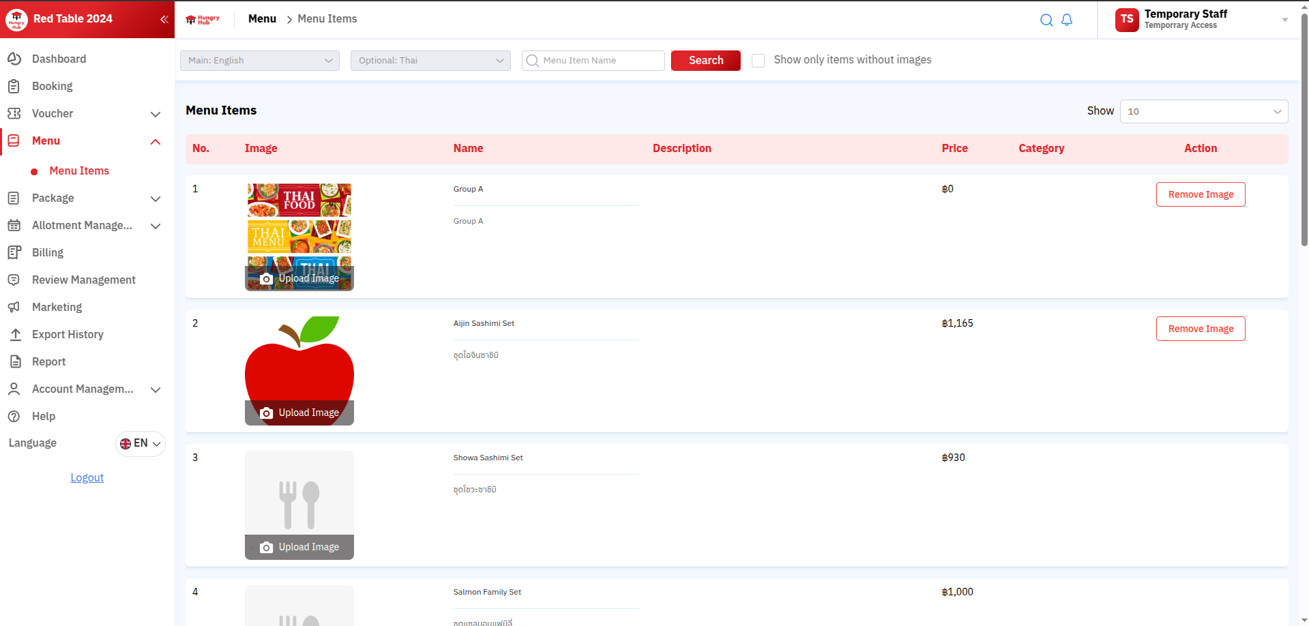Viewport: 1309px width, 626px height.
Task: Enable Show only items without images checkbox
Action: 758,61
